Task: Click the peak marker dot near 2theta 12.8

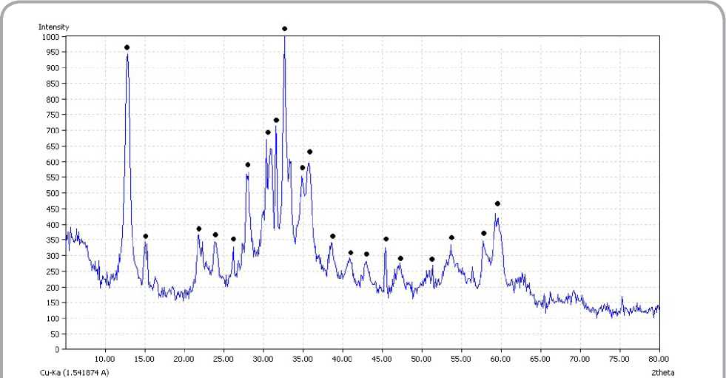Action: pyautogui.click(x=127, y=47)
